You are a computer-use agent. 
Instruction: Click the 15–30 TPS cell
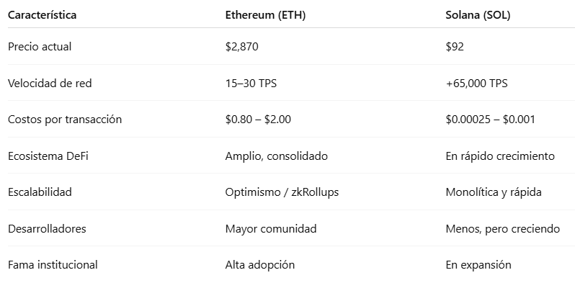251,84
